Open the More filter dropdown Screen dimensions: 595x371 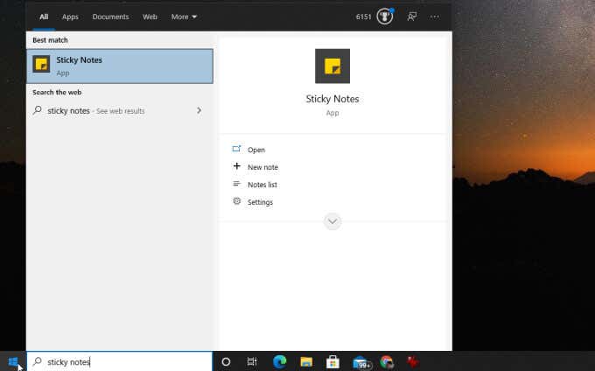pos(184,17)
